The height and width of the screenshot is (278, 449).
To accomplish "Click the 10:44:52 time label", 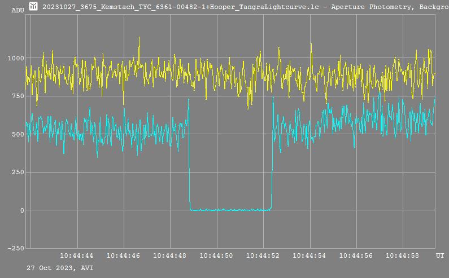I will (263, 255).
